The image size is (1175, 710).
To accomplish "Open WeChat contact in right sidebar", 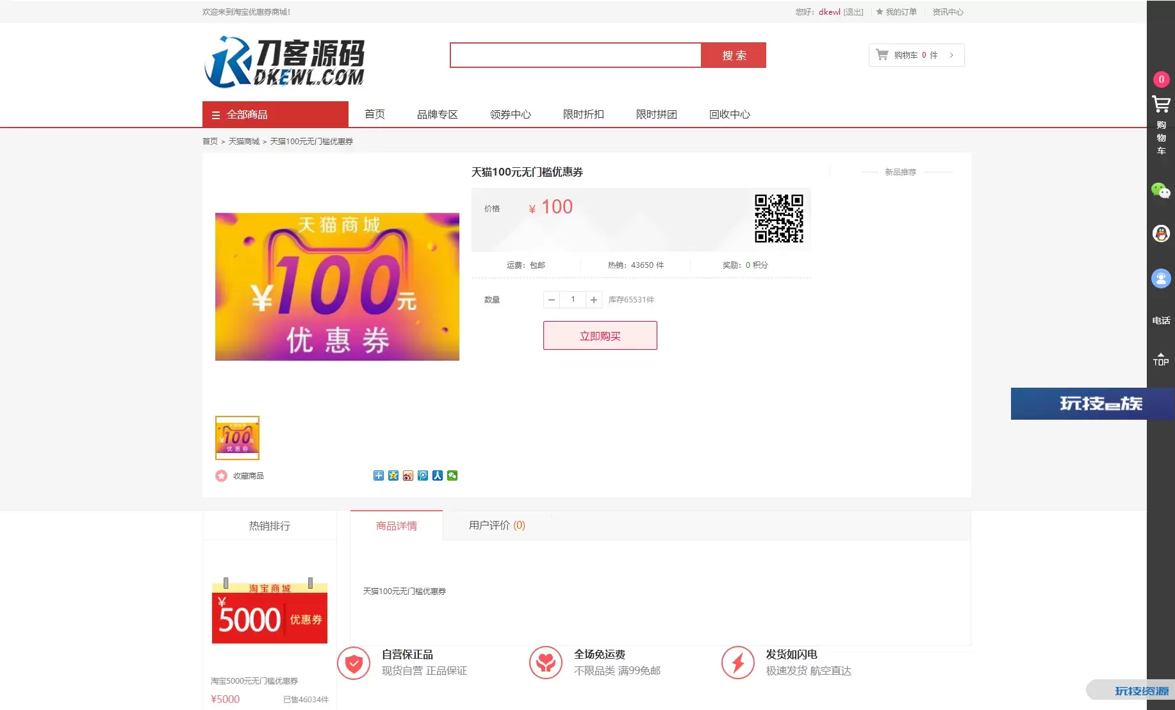I will point(1161,190).
